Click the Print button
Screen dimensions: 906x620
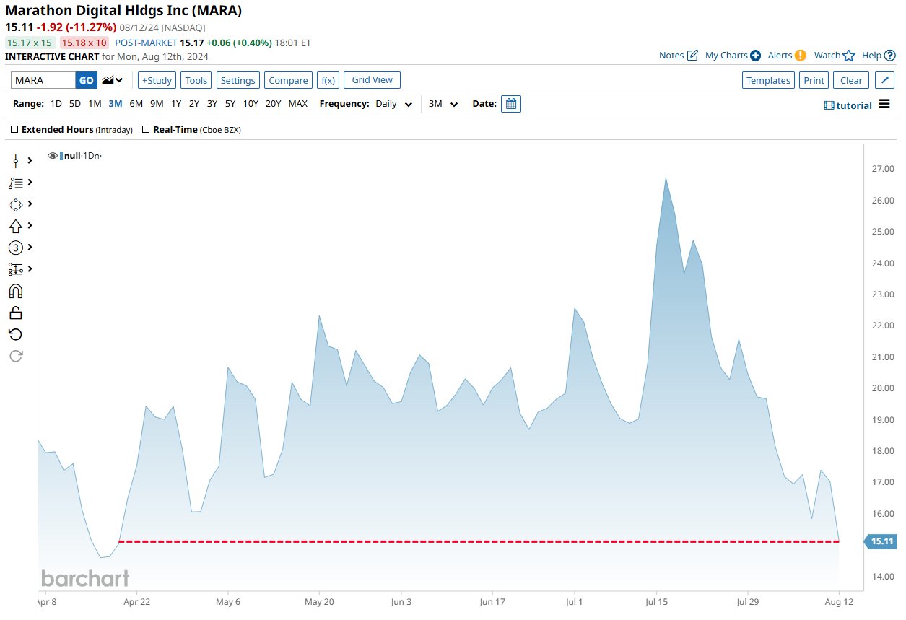[814, 80]
